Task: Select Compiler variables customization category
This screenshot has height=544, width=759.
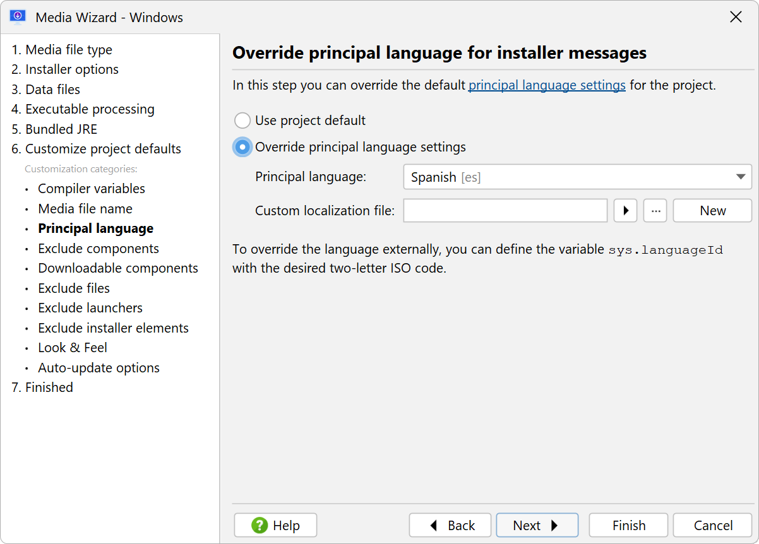Action: point(92,189)
